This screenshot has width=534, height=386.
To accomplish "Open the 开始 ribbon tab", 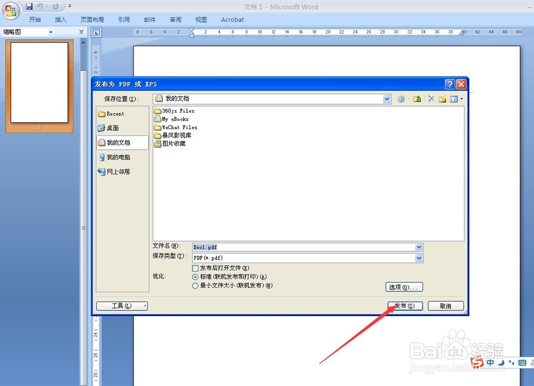I will coord(35,20).
